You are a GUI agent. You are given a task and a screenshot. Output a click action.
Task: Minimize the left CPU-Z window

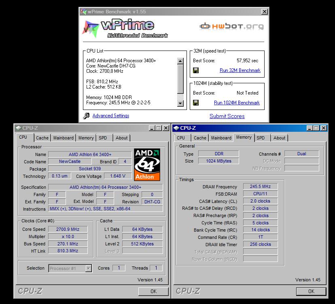point(152,128)
